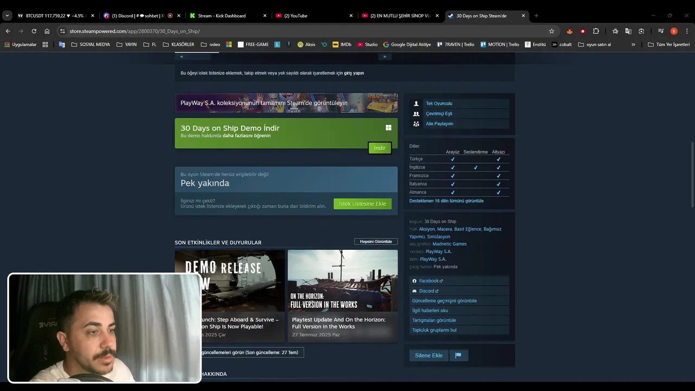Screen dimensions: 695x391
Task: Open the Google Translate toolbar icon
Action: click(628, 31)
